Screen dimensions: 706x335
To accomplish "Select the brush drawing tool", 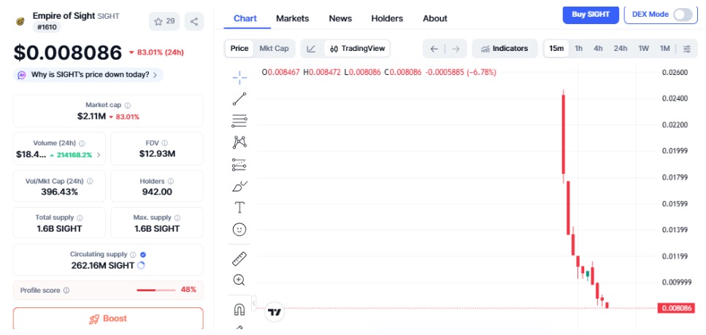I will [239, 186].
